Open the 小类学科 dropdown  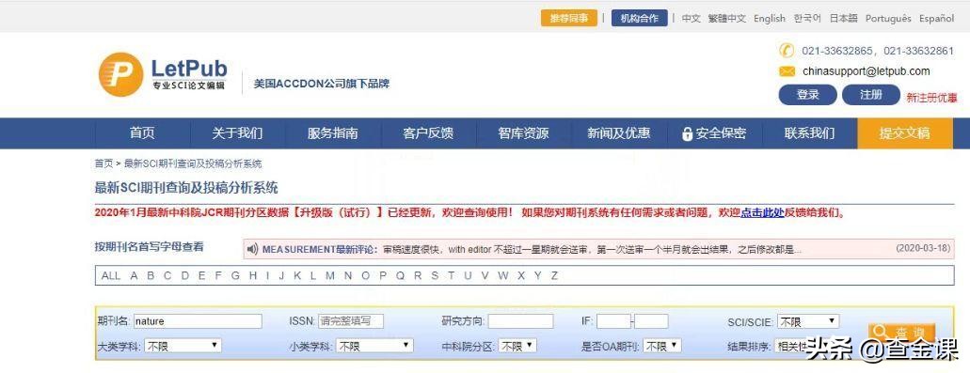click(374, 346)
